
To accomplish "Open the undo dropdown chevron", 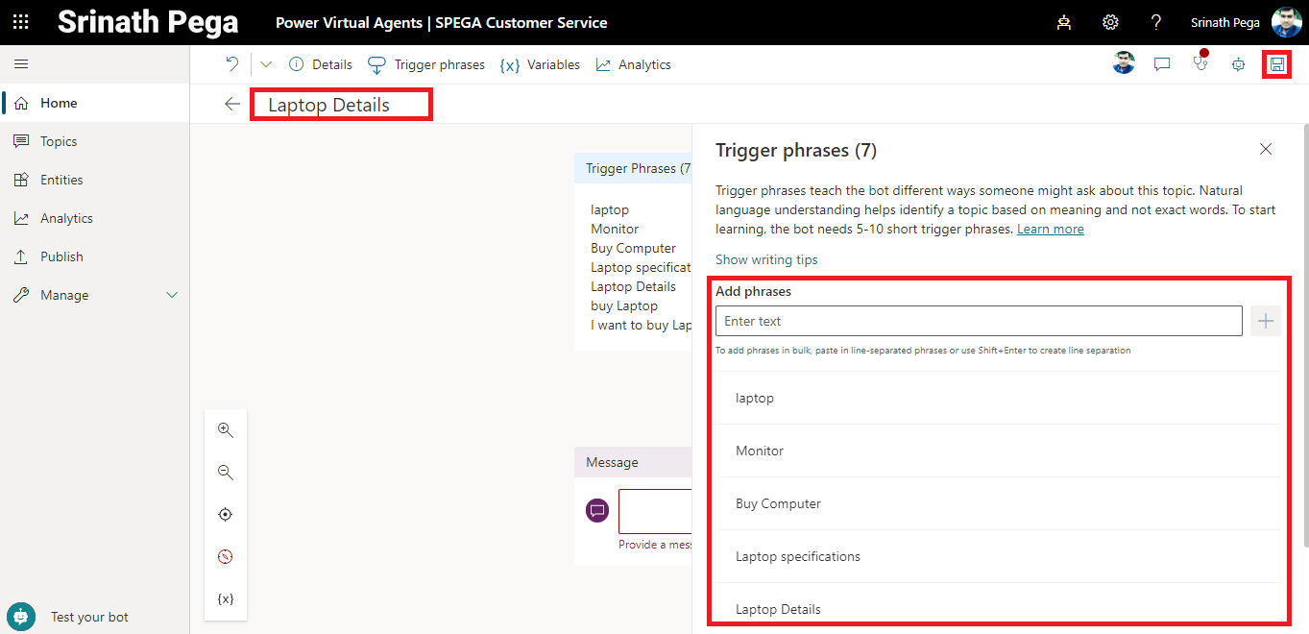I will [x=266, y=64].
